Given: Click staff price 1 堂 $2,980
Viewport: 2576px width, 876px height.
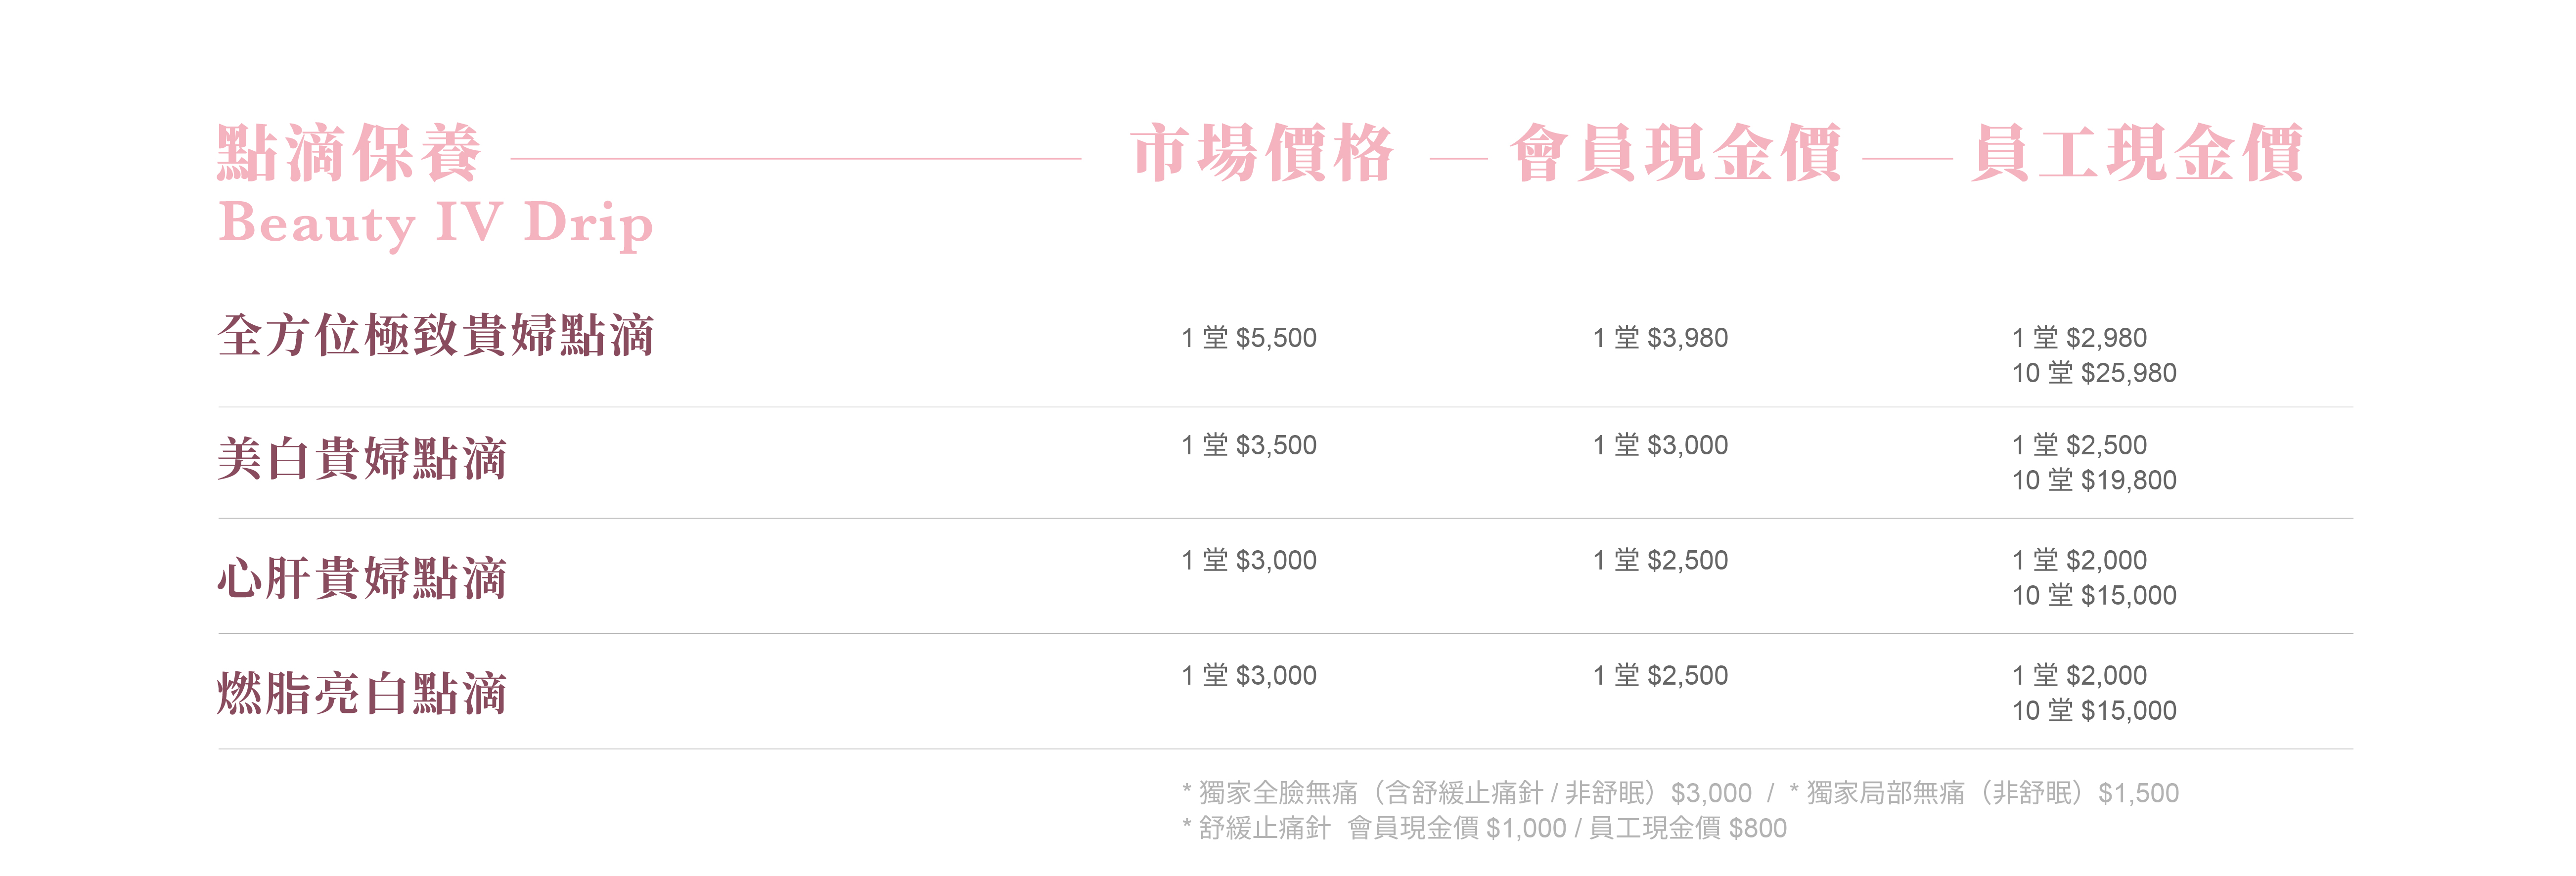Looking at the screenshot, I should 2079,338.
